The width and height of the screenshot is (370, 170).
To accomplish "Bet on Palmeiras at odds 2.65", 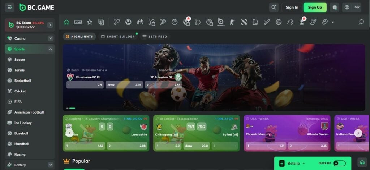I will point(163,85).
